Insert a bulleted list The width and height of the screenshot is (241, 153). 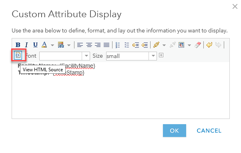tap(127, 45)
